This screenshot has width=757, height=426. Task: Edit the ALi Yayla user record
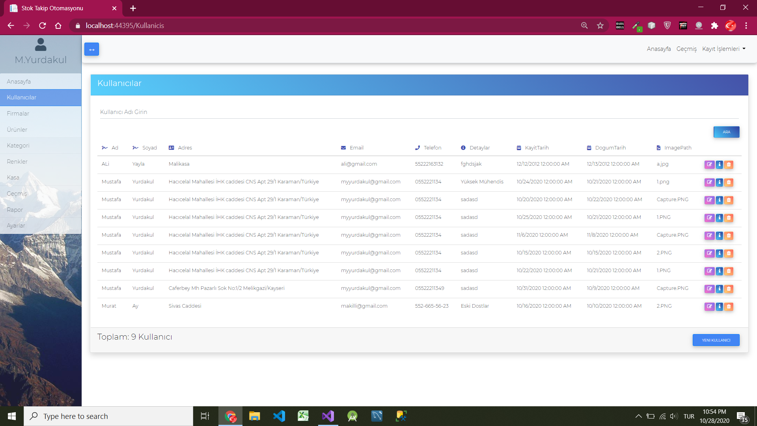(709, 165)
